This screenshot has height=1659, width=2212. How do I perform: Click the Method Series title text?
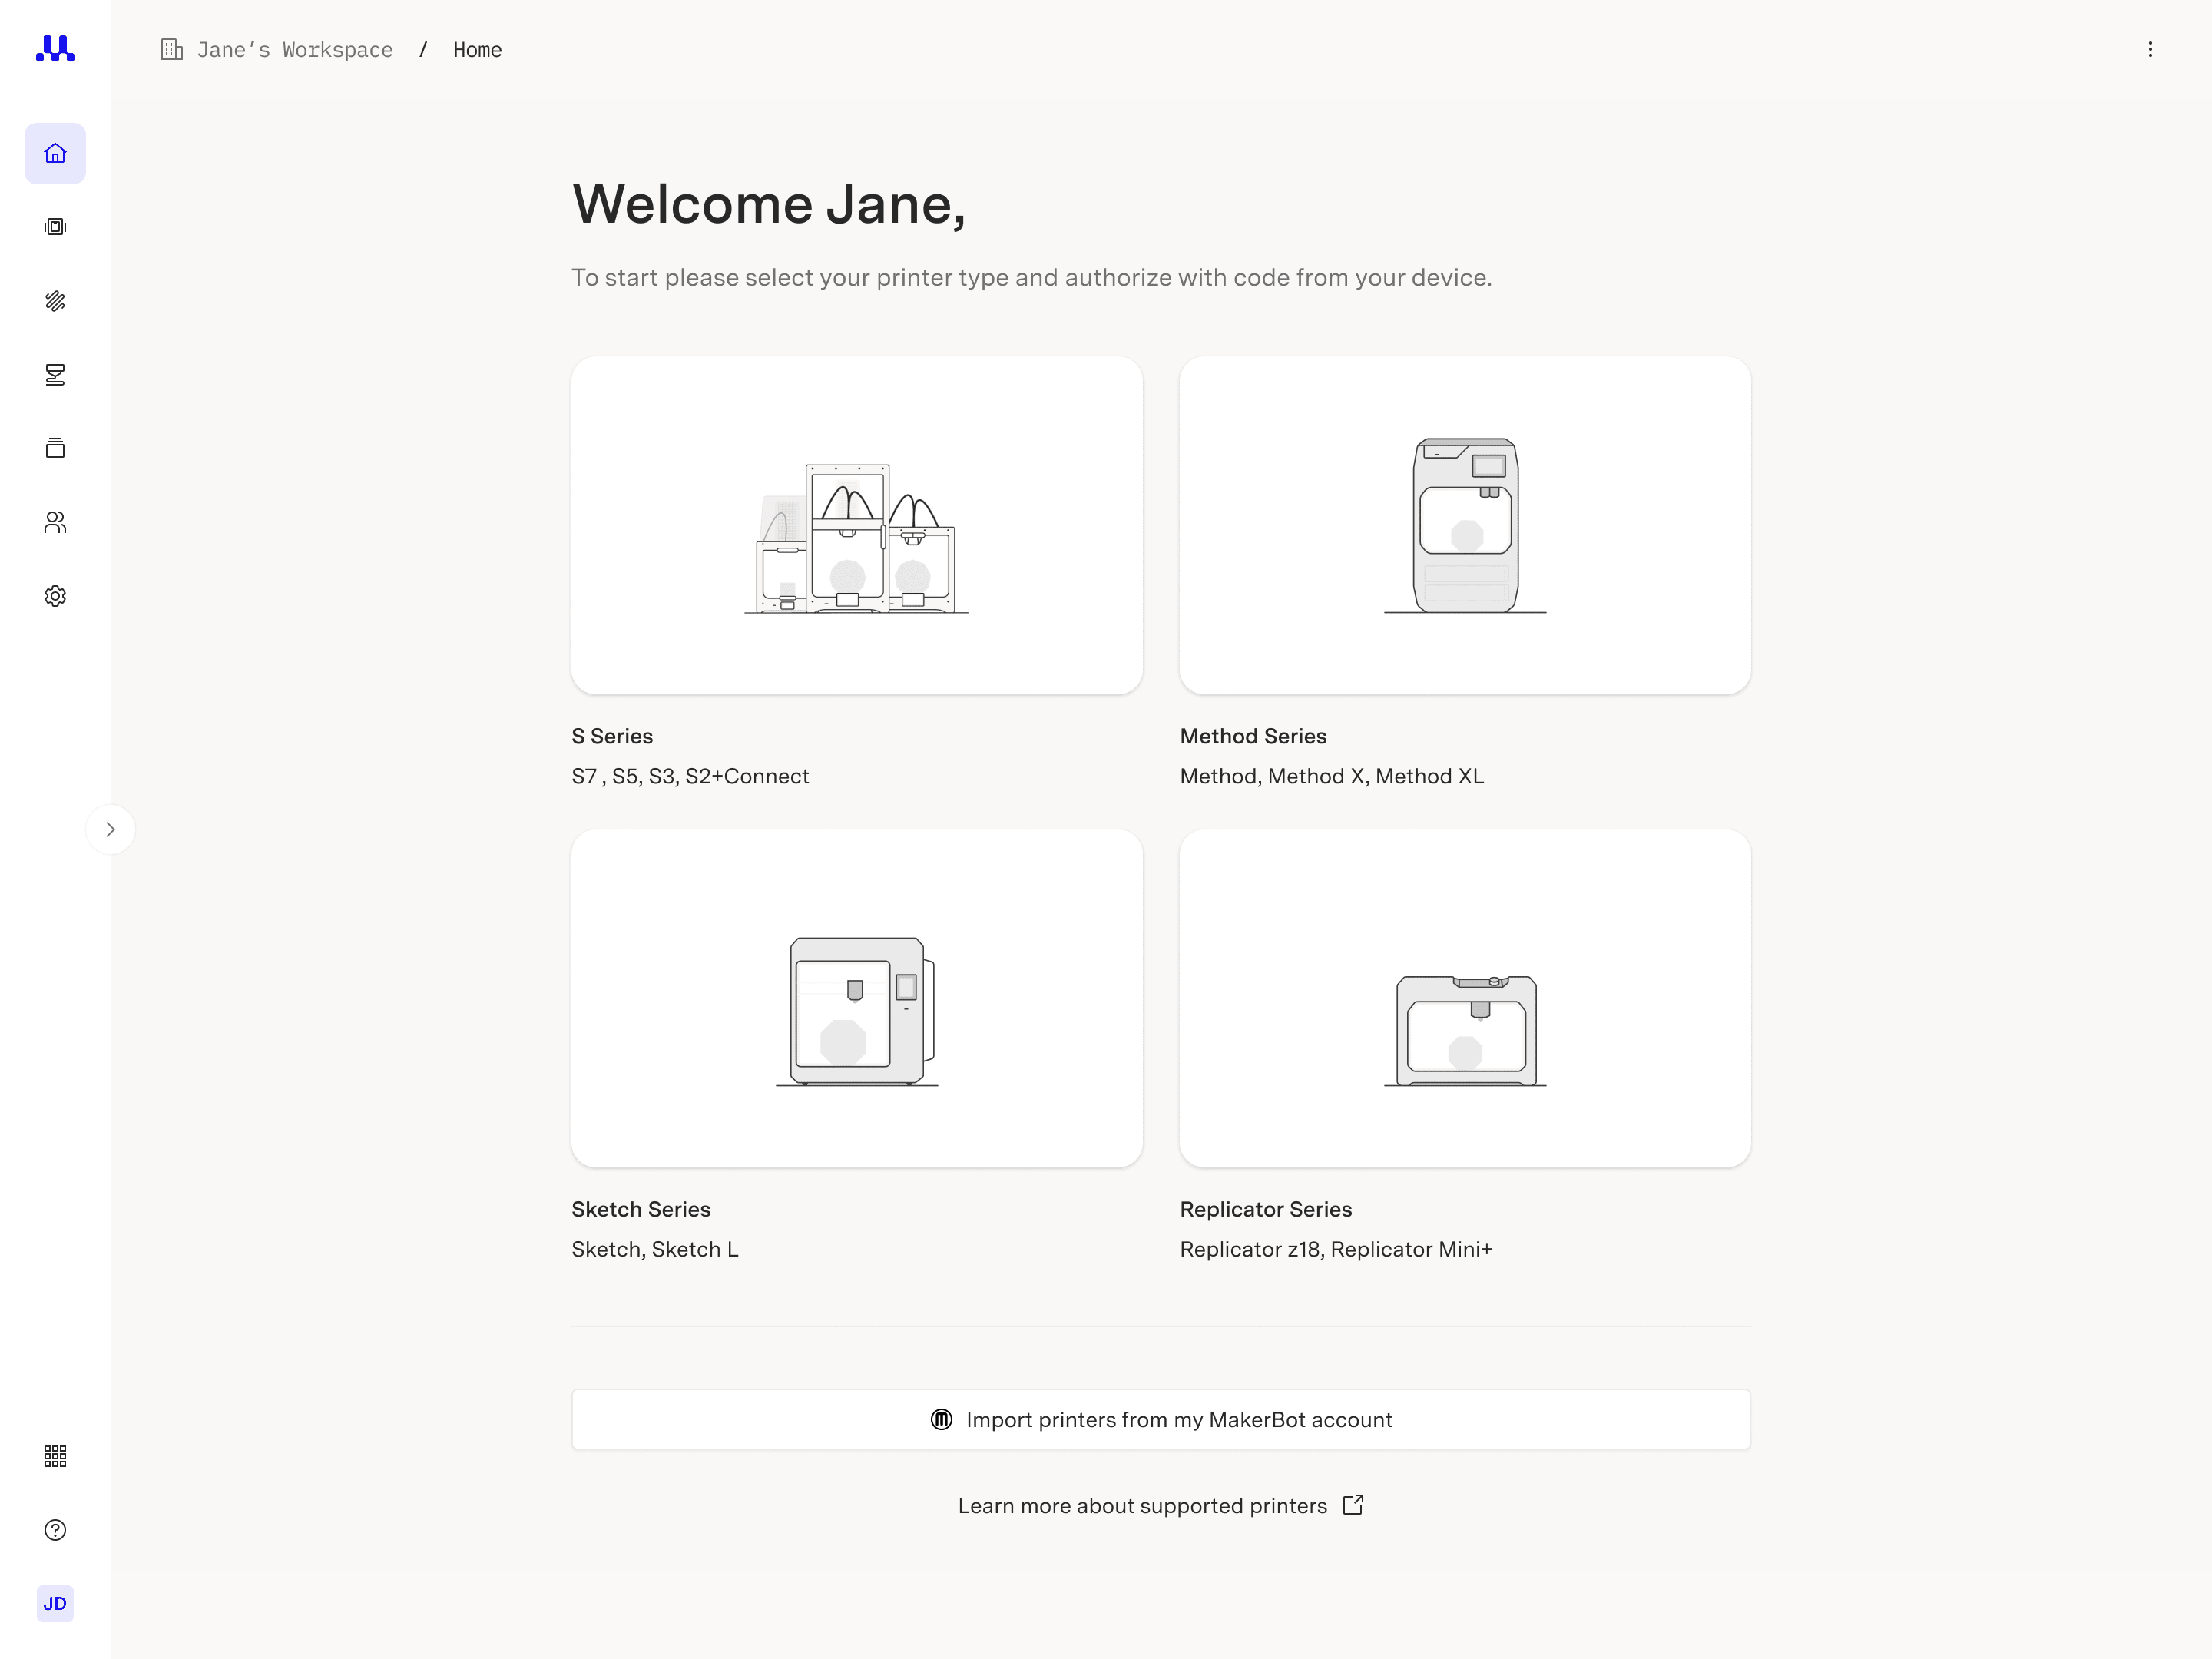[1253, 736]
